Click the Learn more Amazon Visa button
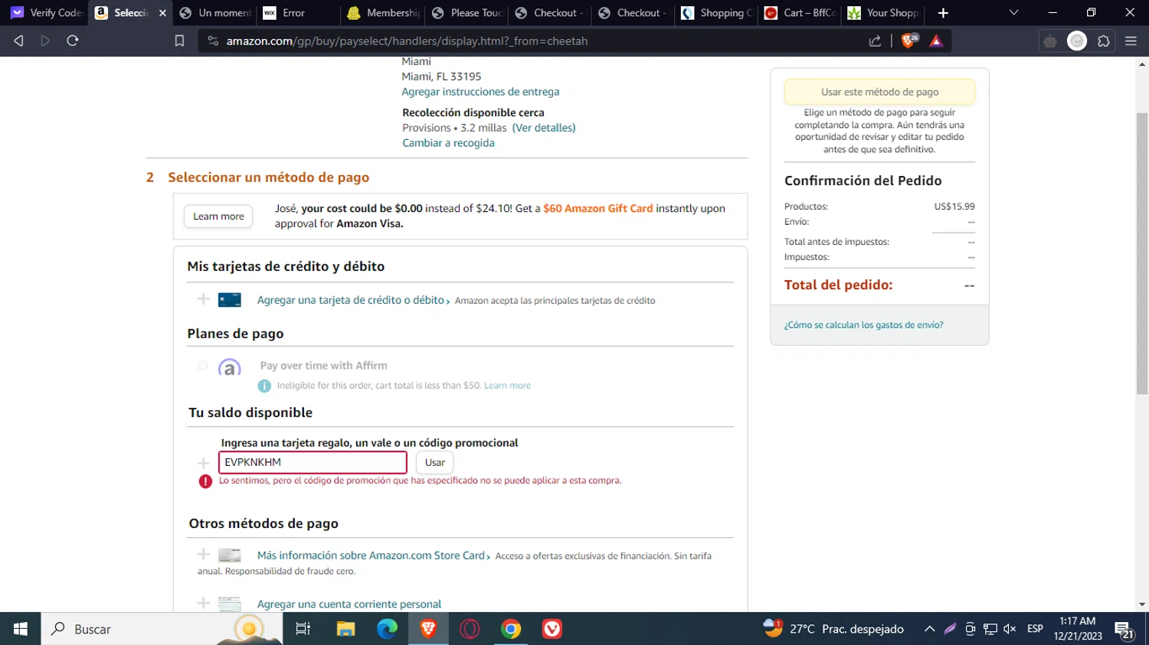This screenshot has width=1149, height=645. coord(218,217)
